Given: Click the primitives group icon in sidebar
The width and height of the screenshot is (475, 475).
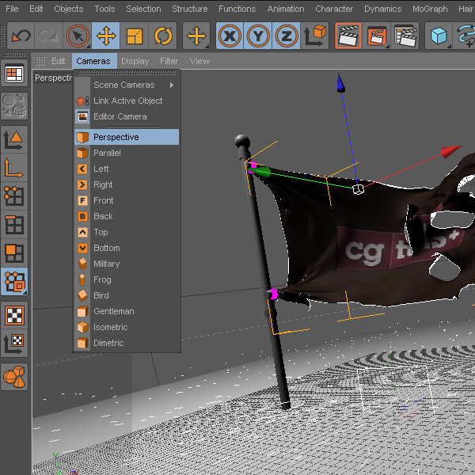Looking at the screenshot, I should (14, 377).
